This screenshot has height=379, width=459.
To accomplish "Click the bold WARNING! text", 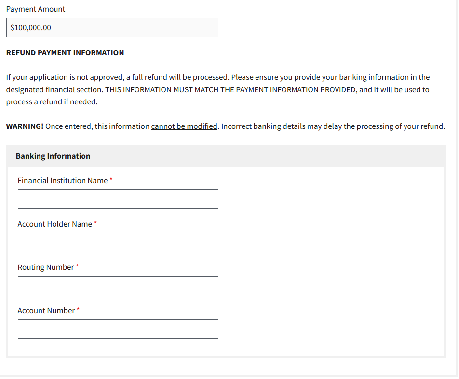I will click(25, 126).
